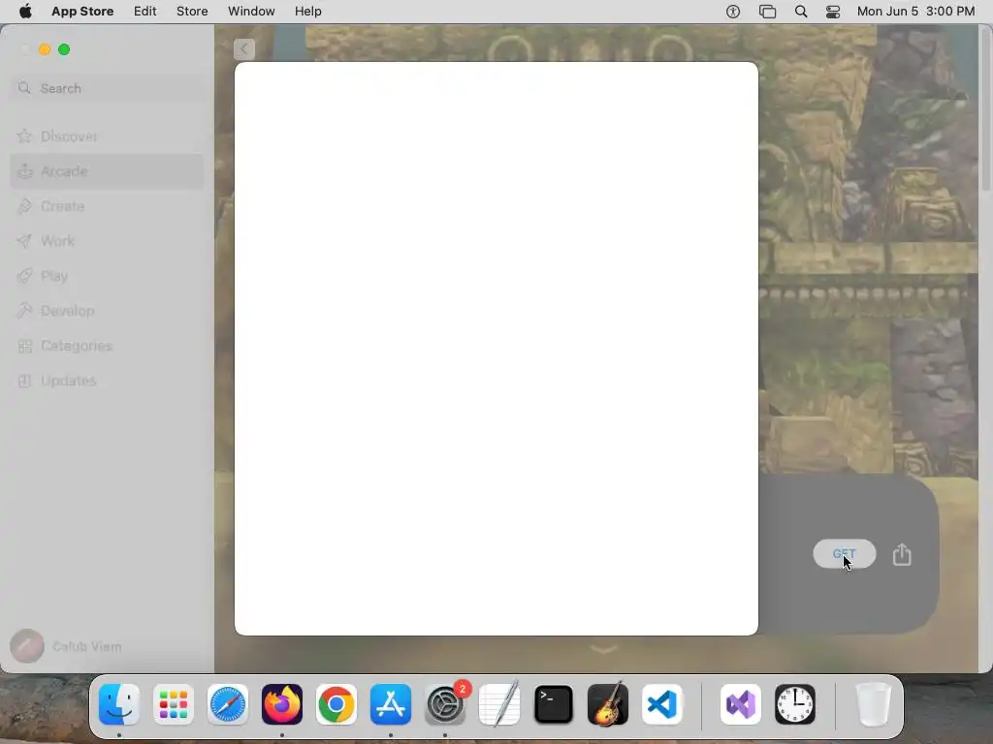This screenshot has height=744, width=993.
Task: Click the green full screen window button
Action: pyautogui.click(x=64, y=49)
